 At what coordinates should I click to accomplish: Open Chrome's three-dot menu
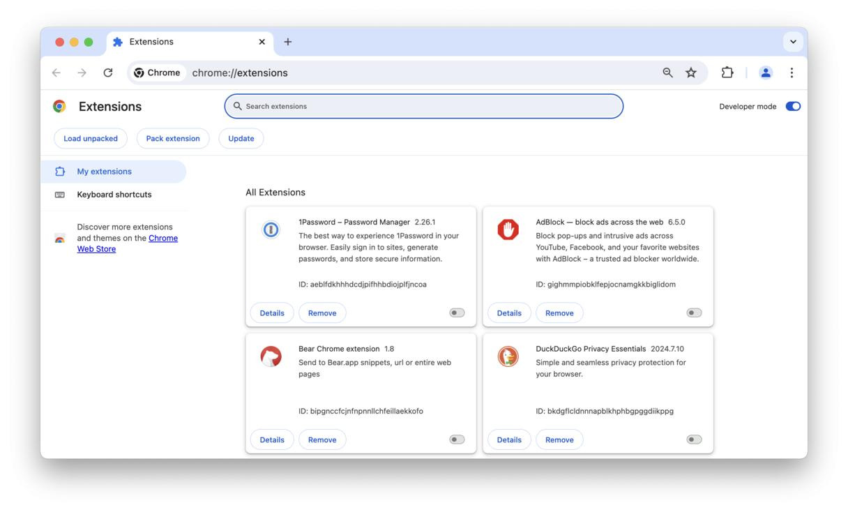point(792,73)
